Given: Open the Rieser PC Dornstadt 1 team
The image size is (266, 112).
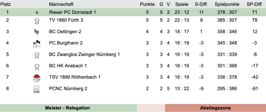Looking at the screenshot, I should [x=72, y=12].
